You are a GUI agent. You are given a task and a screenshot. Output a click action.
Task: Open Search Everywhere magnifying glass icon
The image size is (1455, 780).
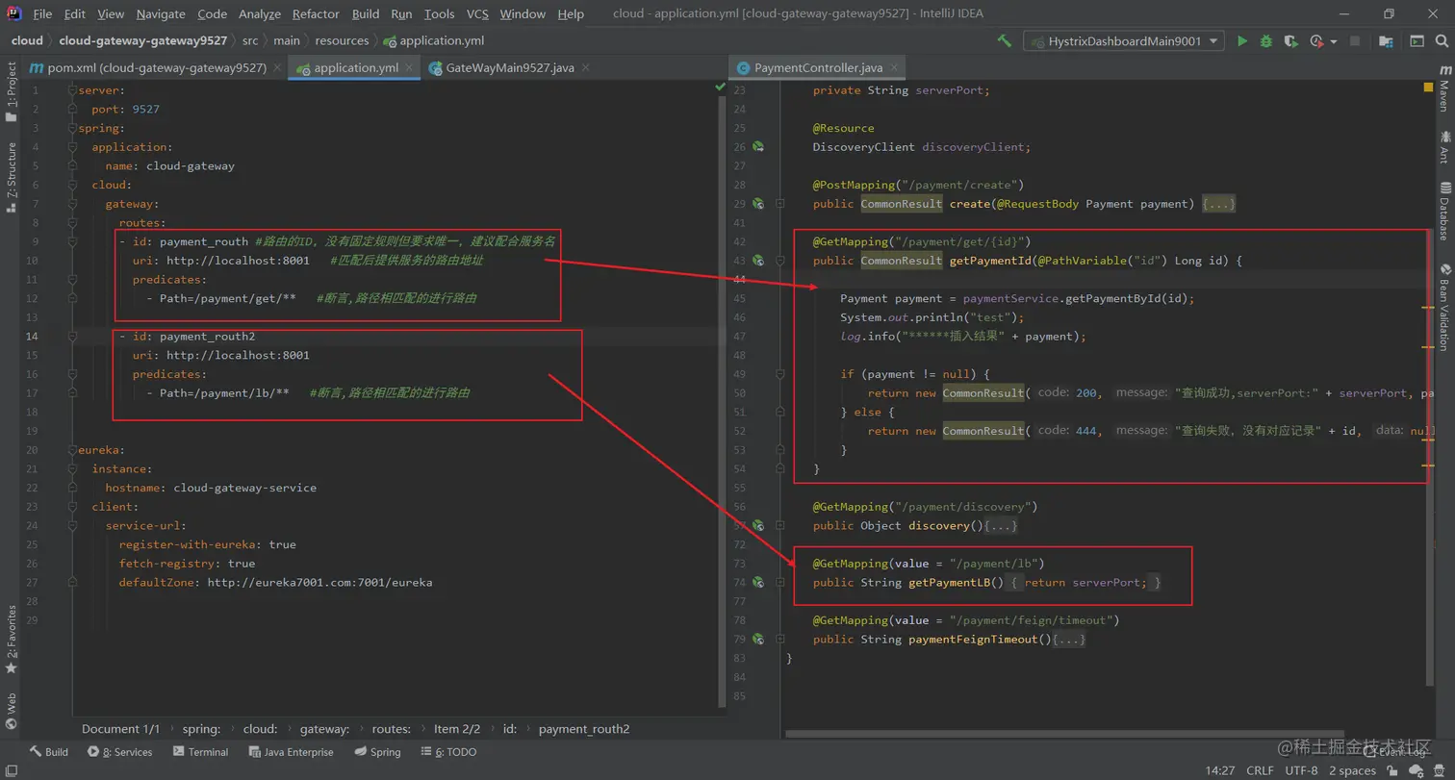[1442, 41]
